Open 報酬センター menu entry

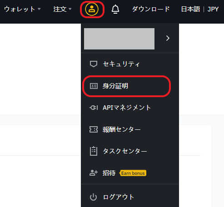[x=130, y=129]
